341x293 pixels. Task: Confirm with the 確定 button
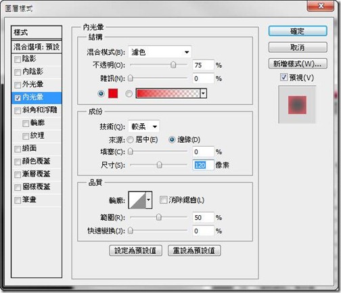pos(298,31)
